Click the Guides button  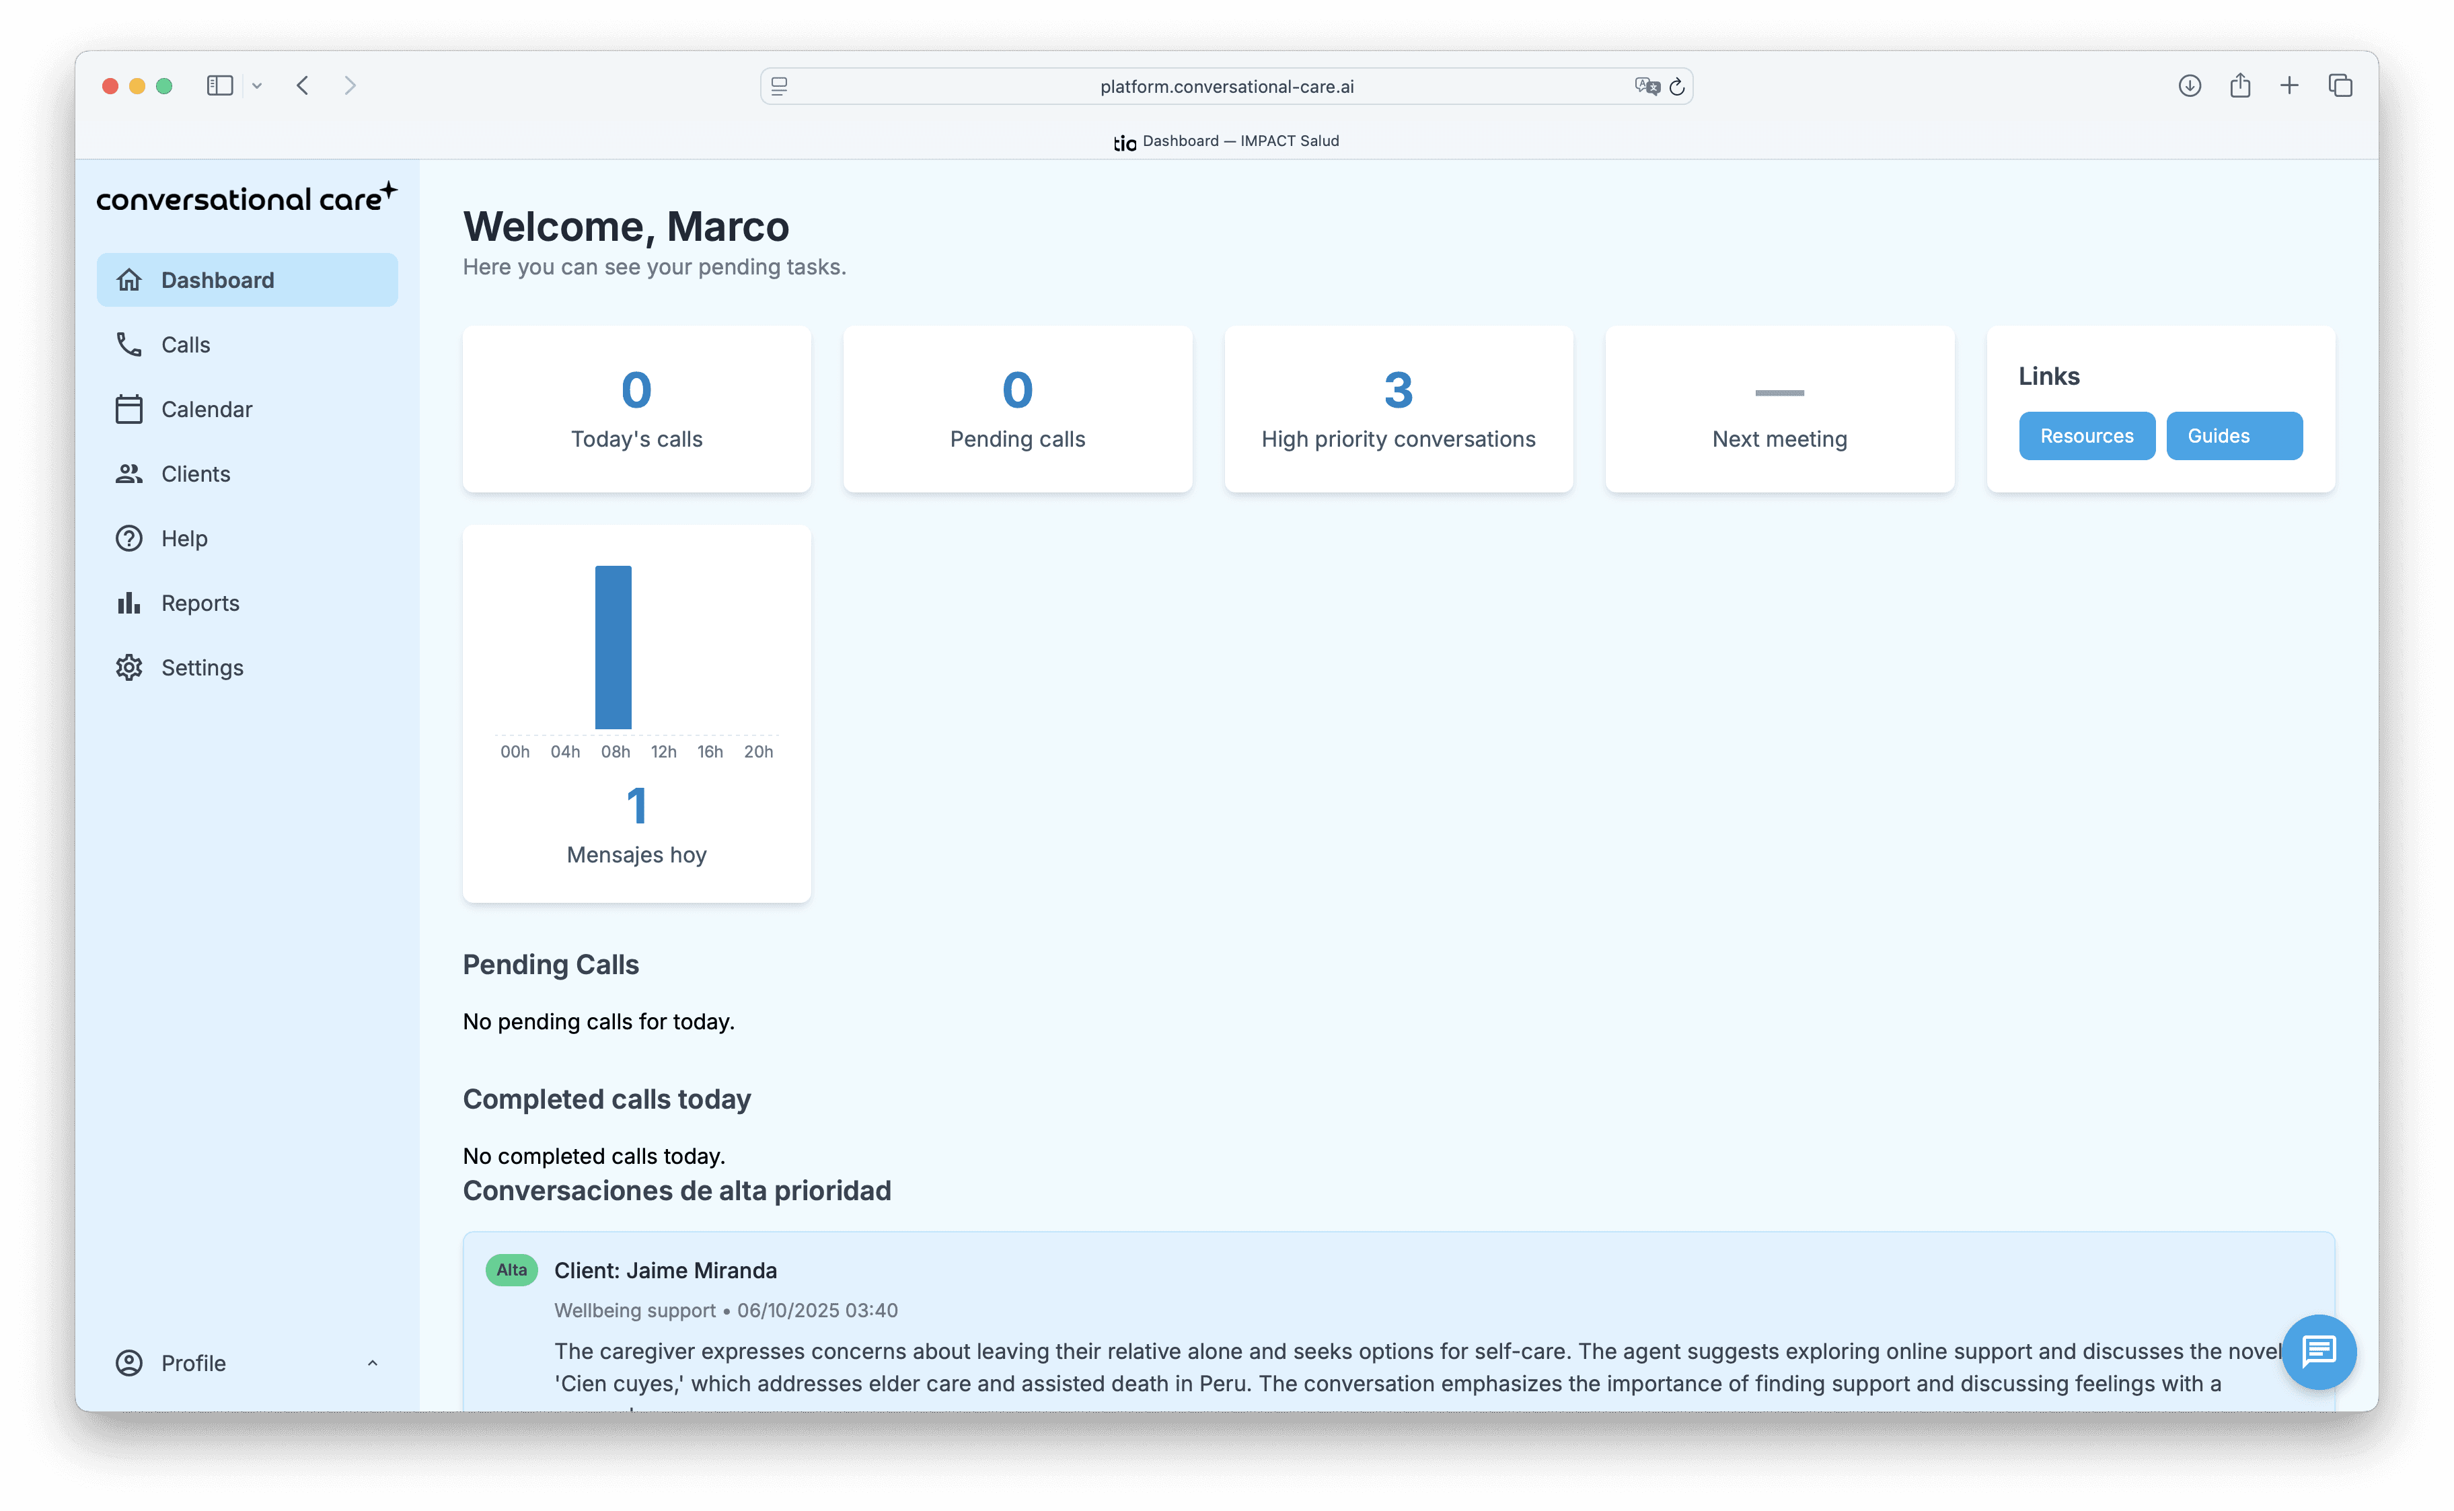(x=2234, y=436)
